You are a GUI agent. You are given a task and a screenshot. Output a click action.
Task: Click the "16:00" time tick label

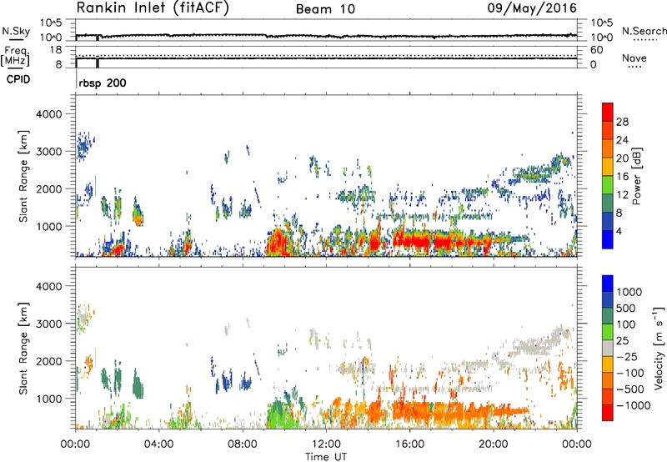(409, 444)
